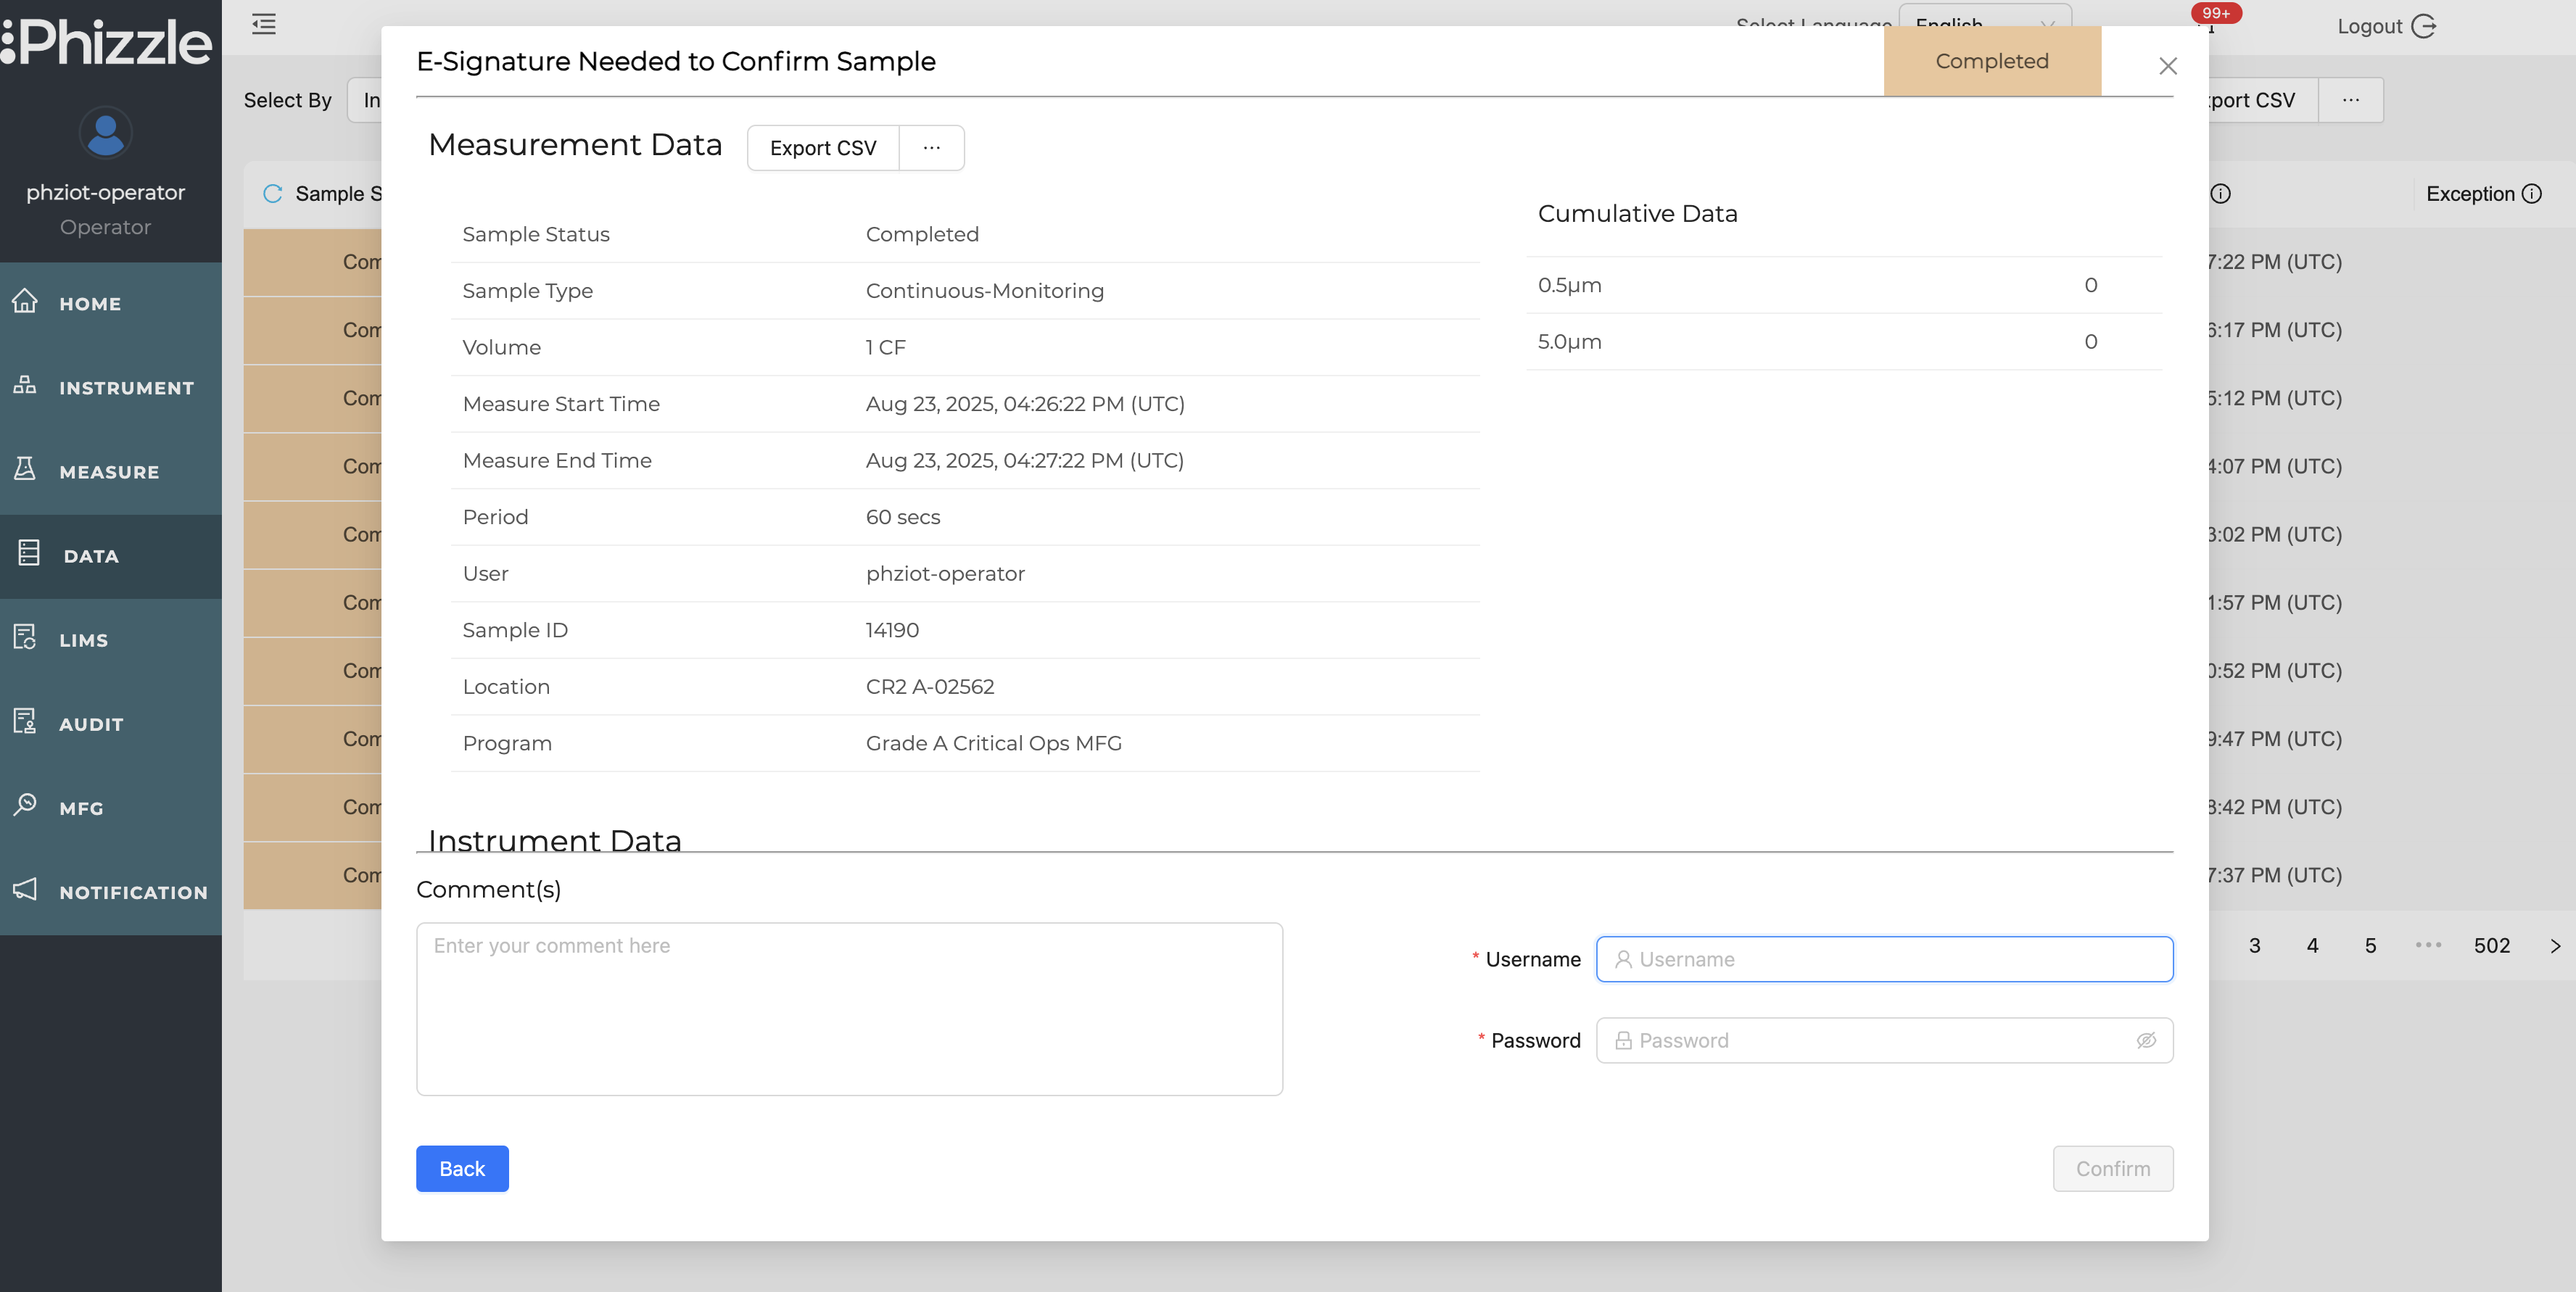The width and height of the screenshot is (2576, 1292).
Task: Open the Audit sidebar item
Action: [110, 723]
